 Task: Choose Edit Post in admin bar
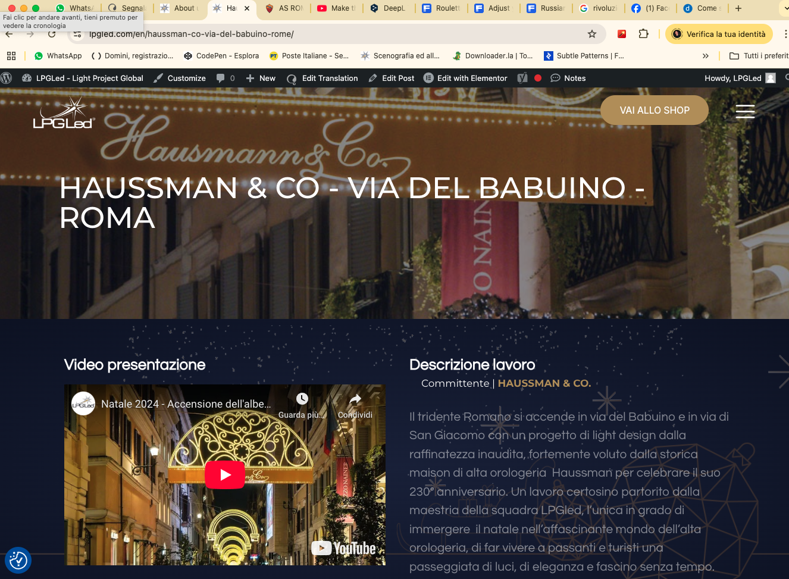click(392, 78)
